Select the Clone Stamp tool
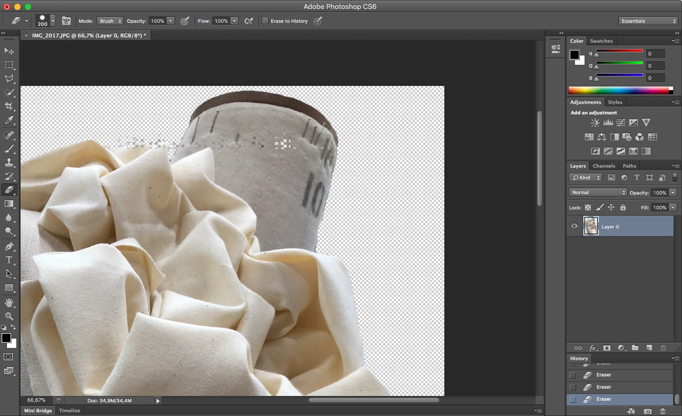This screenshot has width=682, height=416. point(9,163)
